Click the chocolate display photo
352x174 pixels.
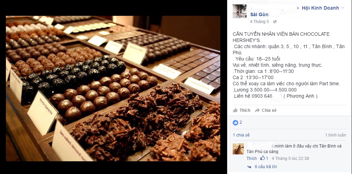(113, 88)
